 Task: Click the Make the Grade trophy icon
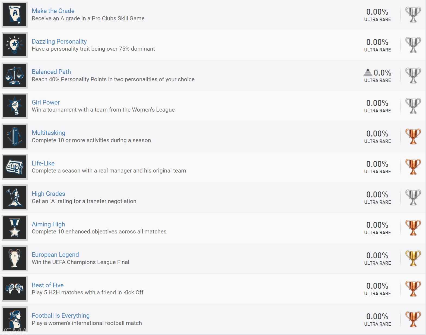click(15, 15)
